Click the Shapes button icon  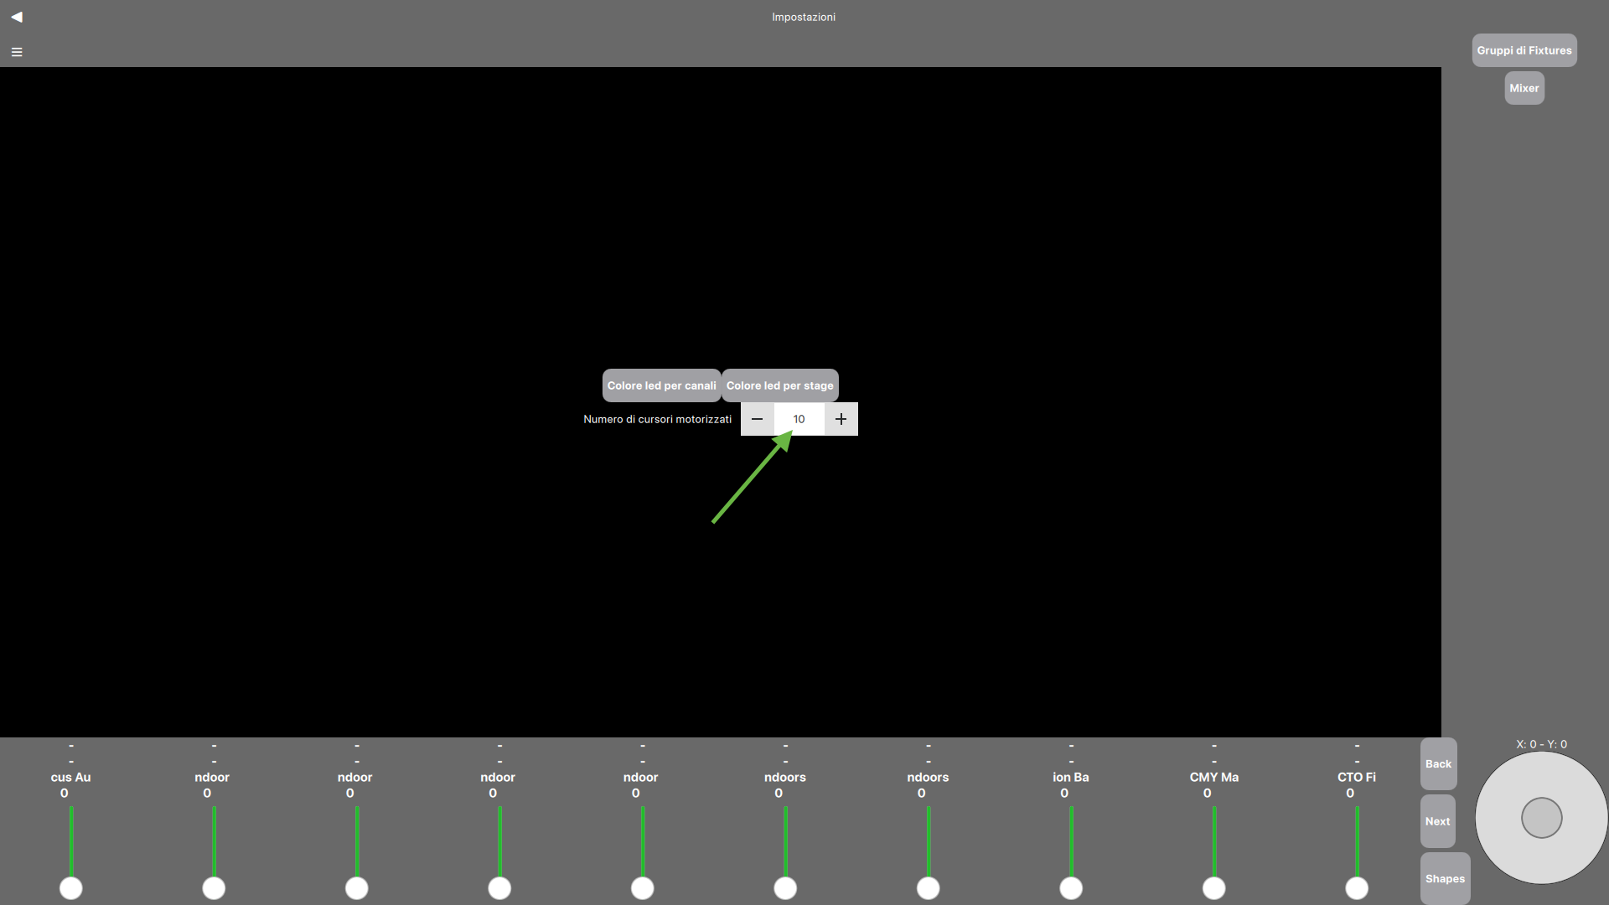click(x=1445, y=877)
